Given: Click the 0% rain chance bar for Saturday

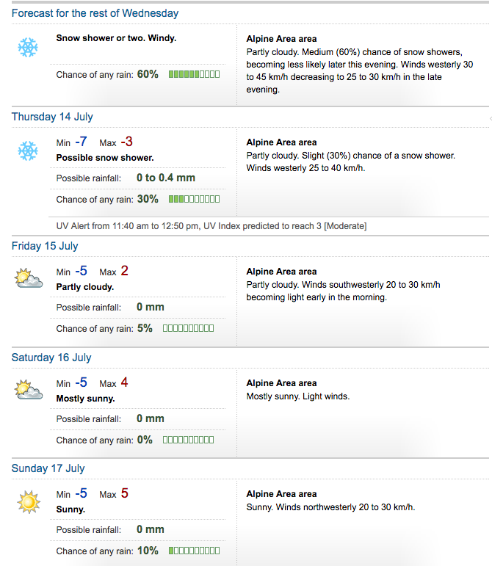Looking at the screenshot, I should 189,440.
